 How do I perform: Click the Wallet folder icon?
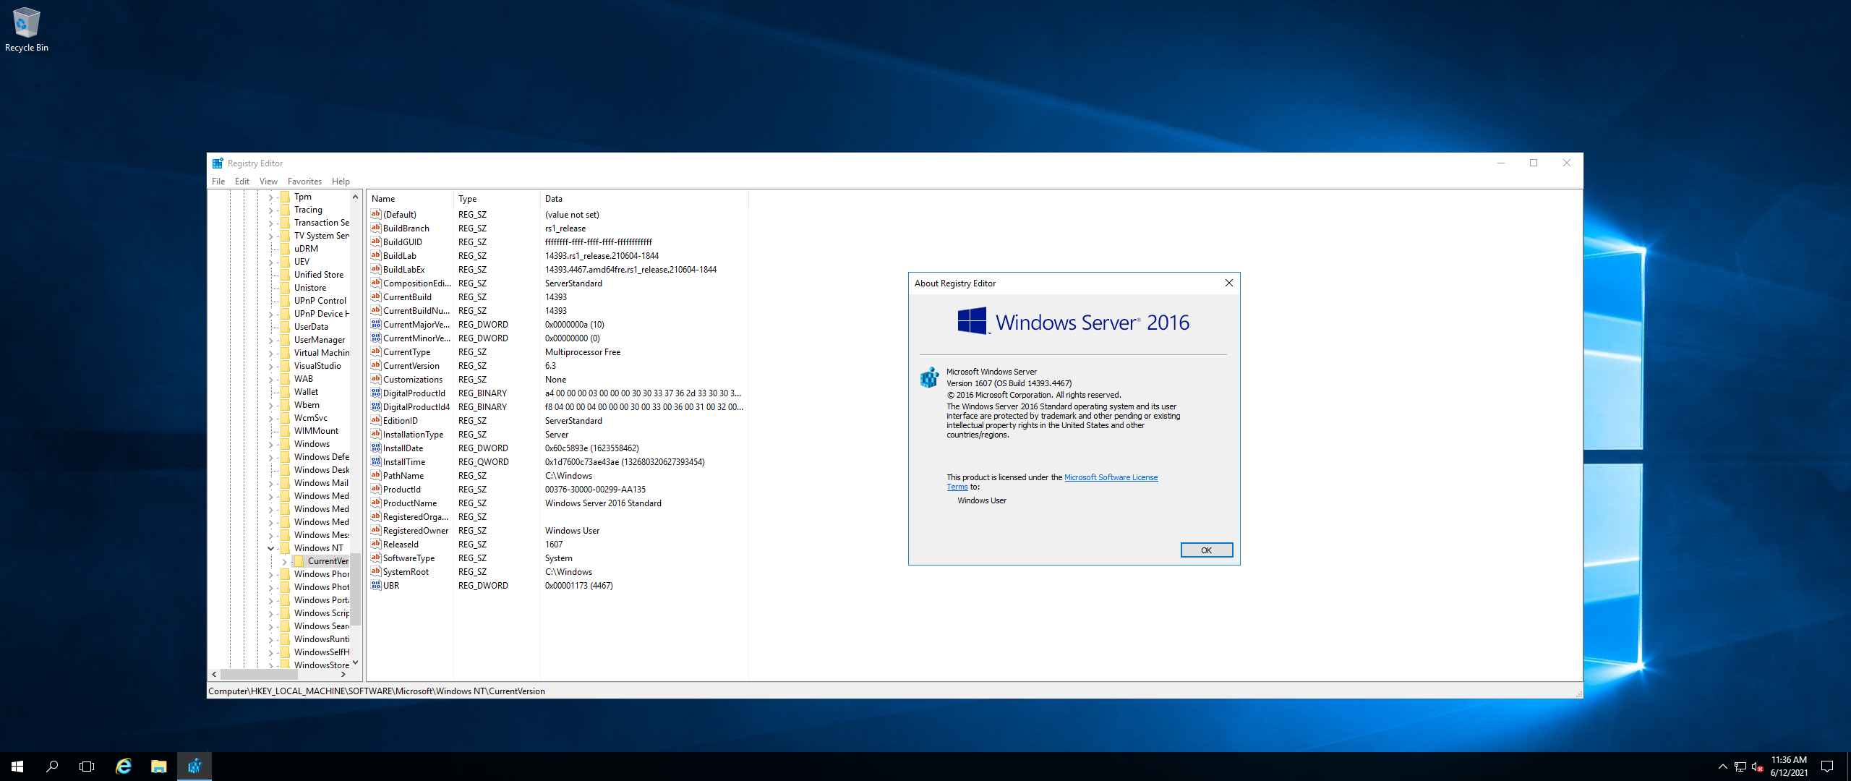tap(285, 392)
